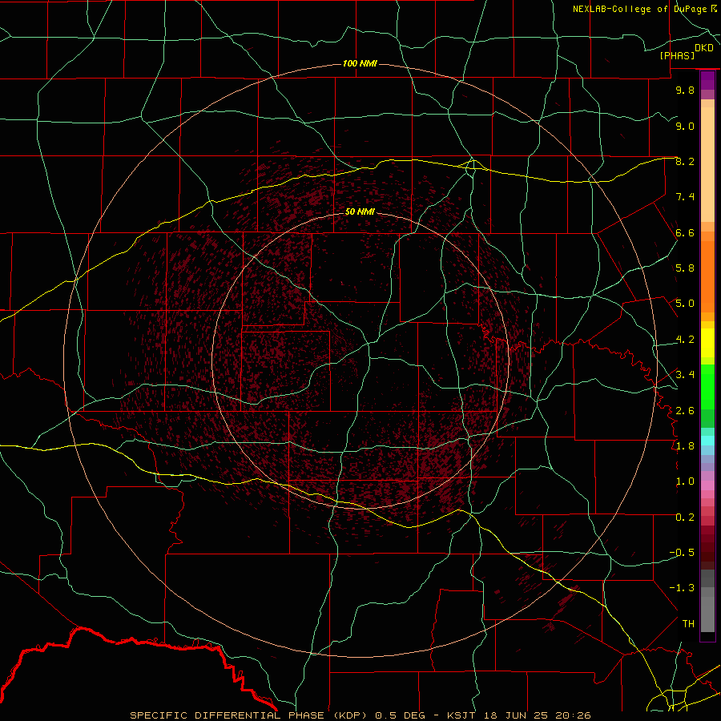Select the -1.3 value on color scale

point(682,588)
